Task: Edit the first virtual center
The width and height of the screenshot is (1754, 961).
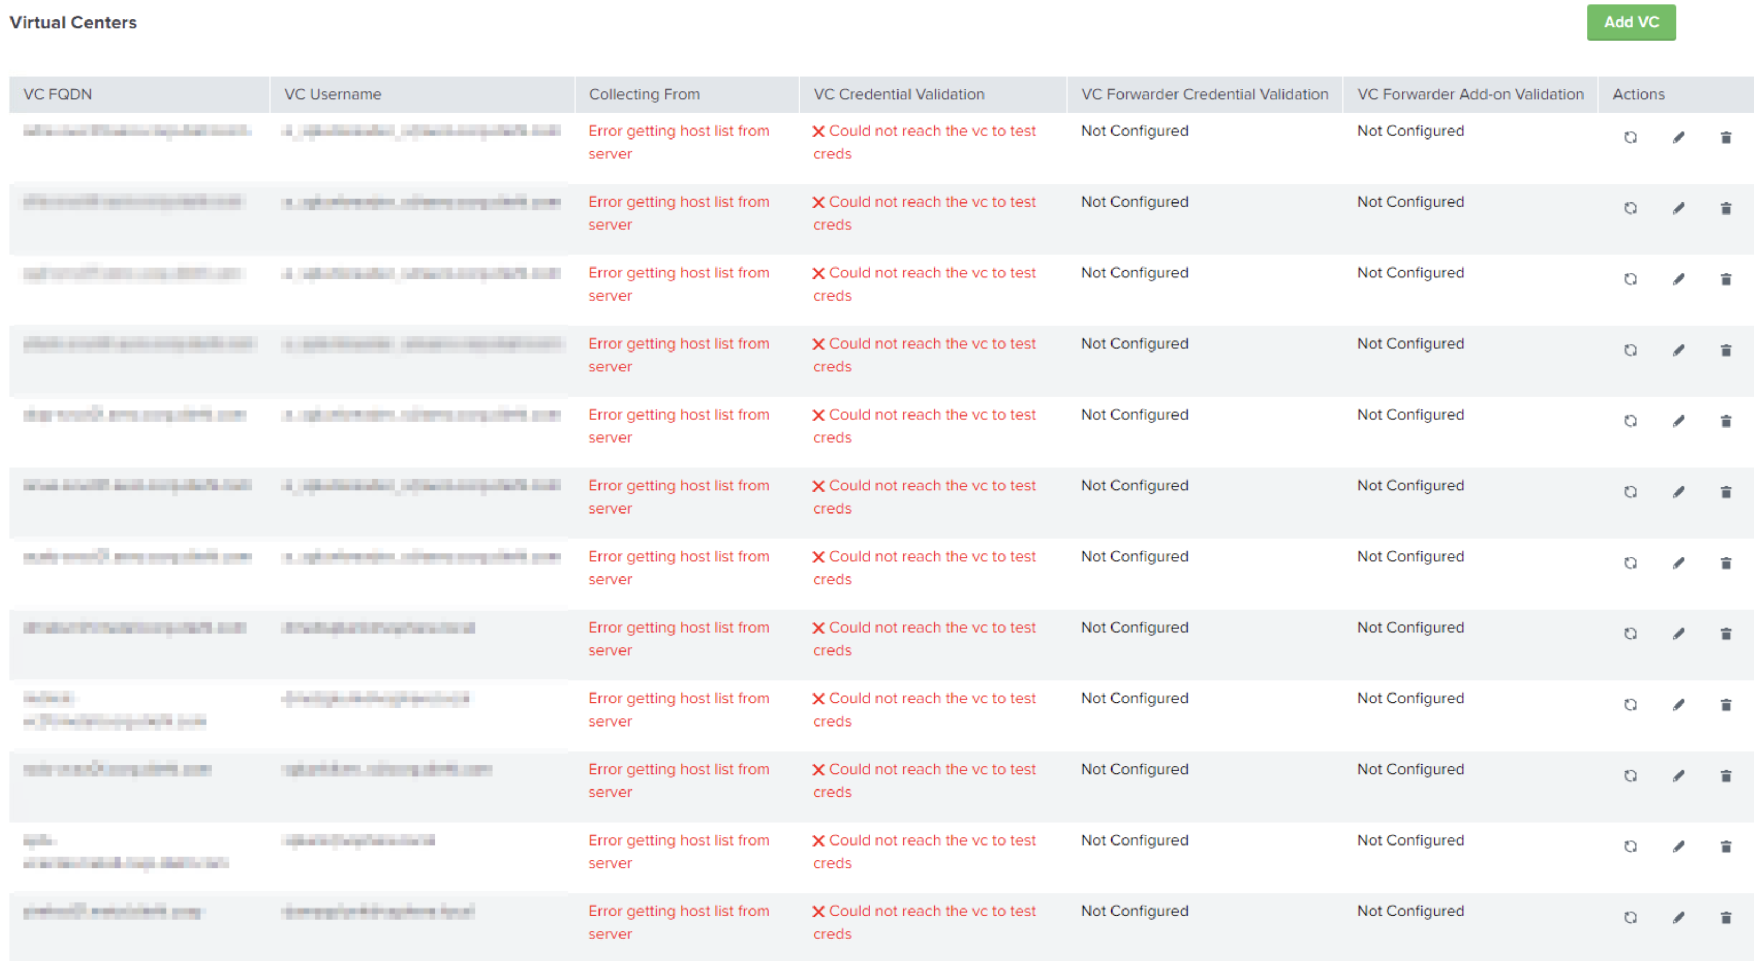Action: pyautogui.click(x=1679, y=137)
